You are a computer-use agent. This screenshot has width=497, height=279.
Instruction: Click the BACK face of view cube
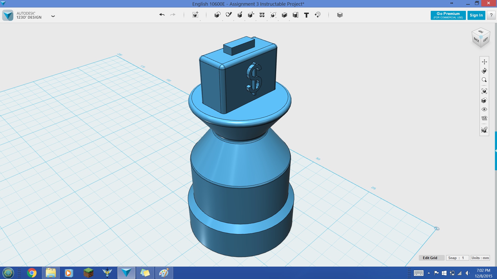(476, 40)
